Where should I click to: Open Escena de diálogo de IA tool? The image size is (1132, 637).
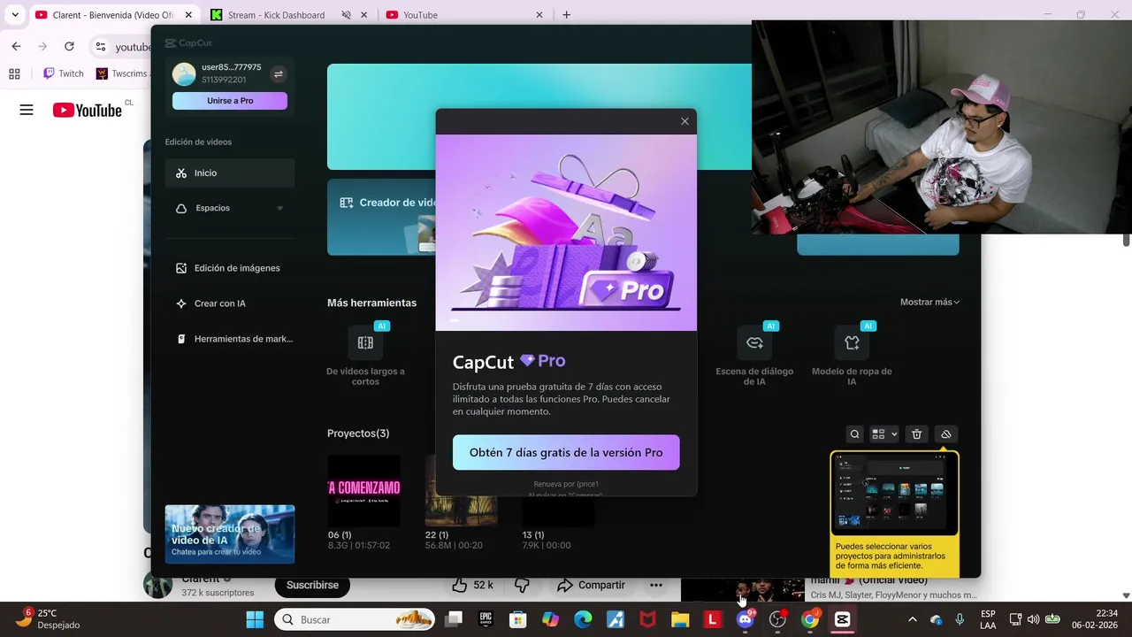pos(754,356)
